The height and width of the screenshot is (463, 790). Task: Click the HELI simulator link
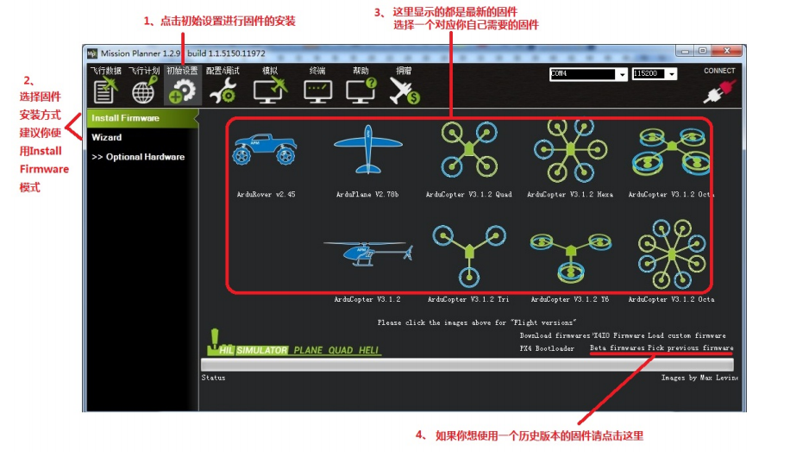[368, 350]
